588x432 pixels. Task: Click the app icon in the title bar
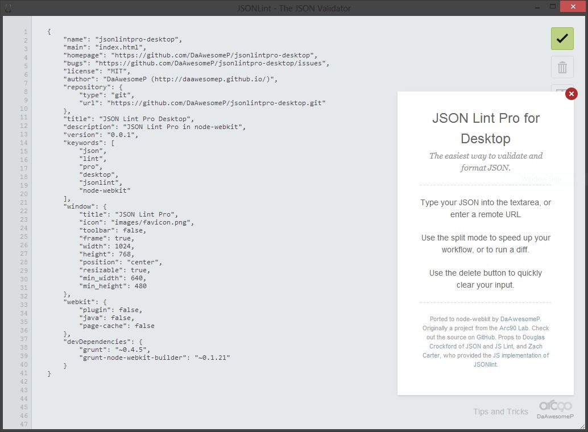click(x=8, y=9)
